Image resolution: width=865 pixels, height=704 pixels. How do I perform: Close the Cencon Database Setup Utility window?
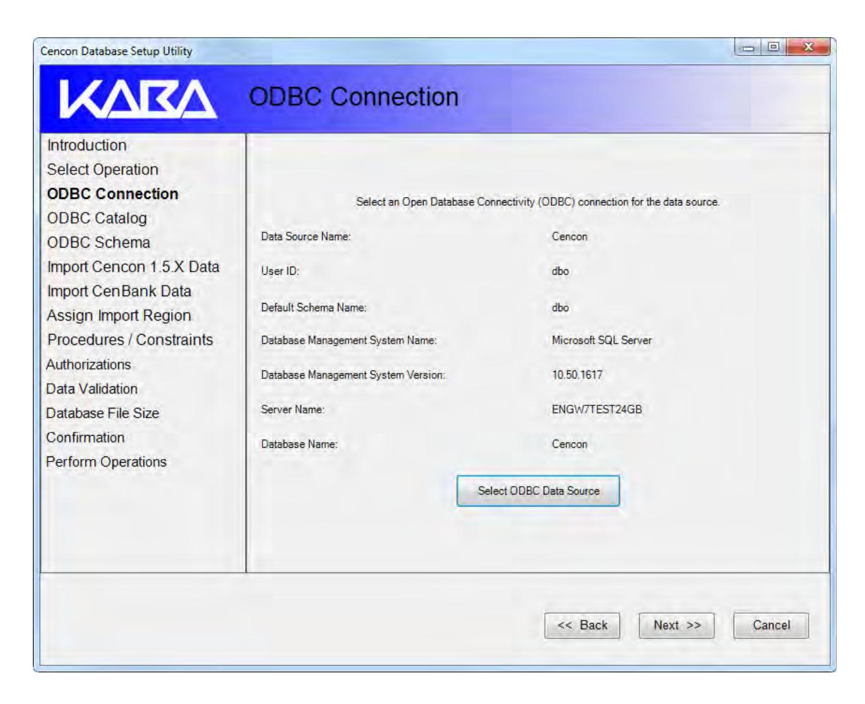click(808, 47)
